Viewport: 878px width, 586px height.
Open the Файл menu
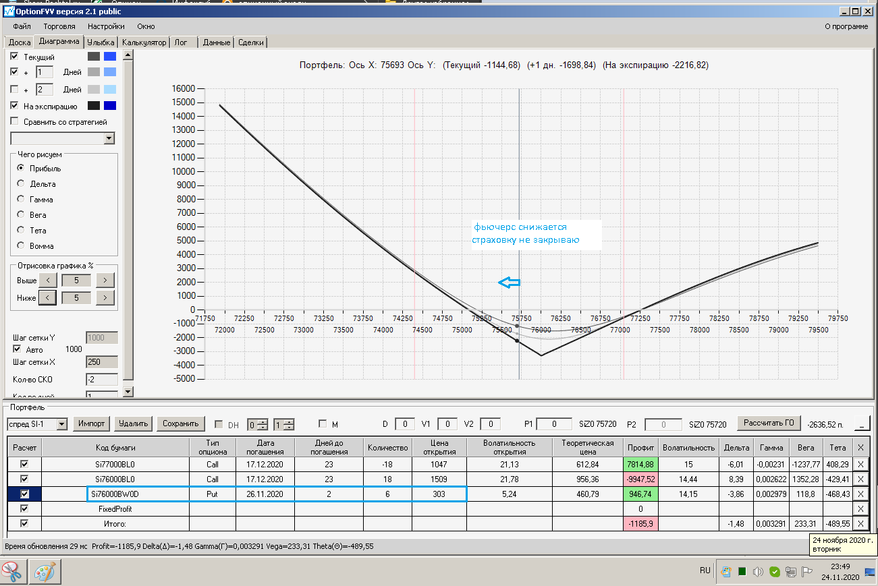[22, 26]
